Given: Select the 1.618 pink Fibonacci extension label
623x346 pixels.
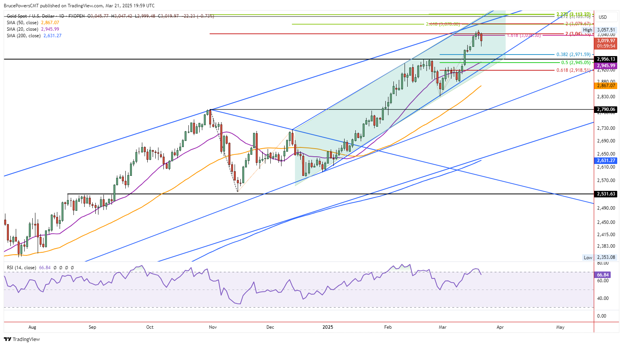Looking at the screenshot, I should (x=524, y=35).
